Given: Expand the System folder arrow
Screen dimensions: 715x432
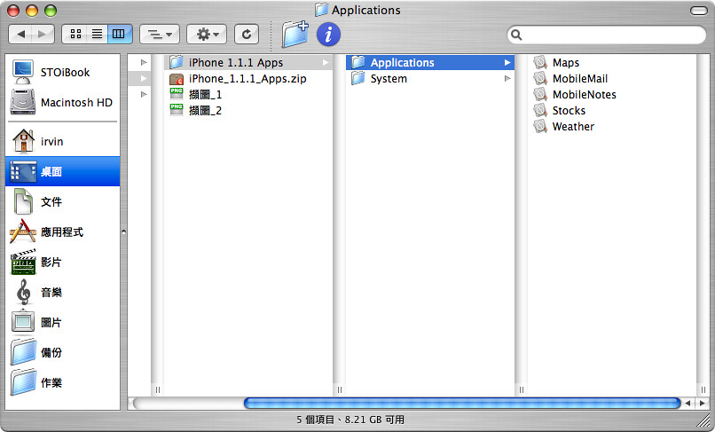Looking at the screenshot, I should pos(508,79).
